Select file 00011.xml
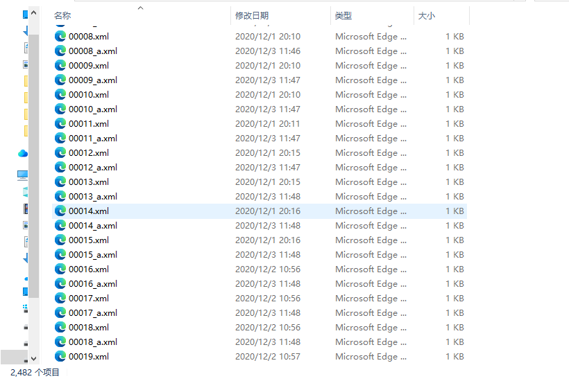 pos(89,123)
